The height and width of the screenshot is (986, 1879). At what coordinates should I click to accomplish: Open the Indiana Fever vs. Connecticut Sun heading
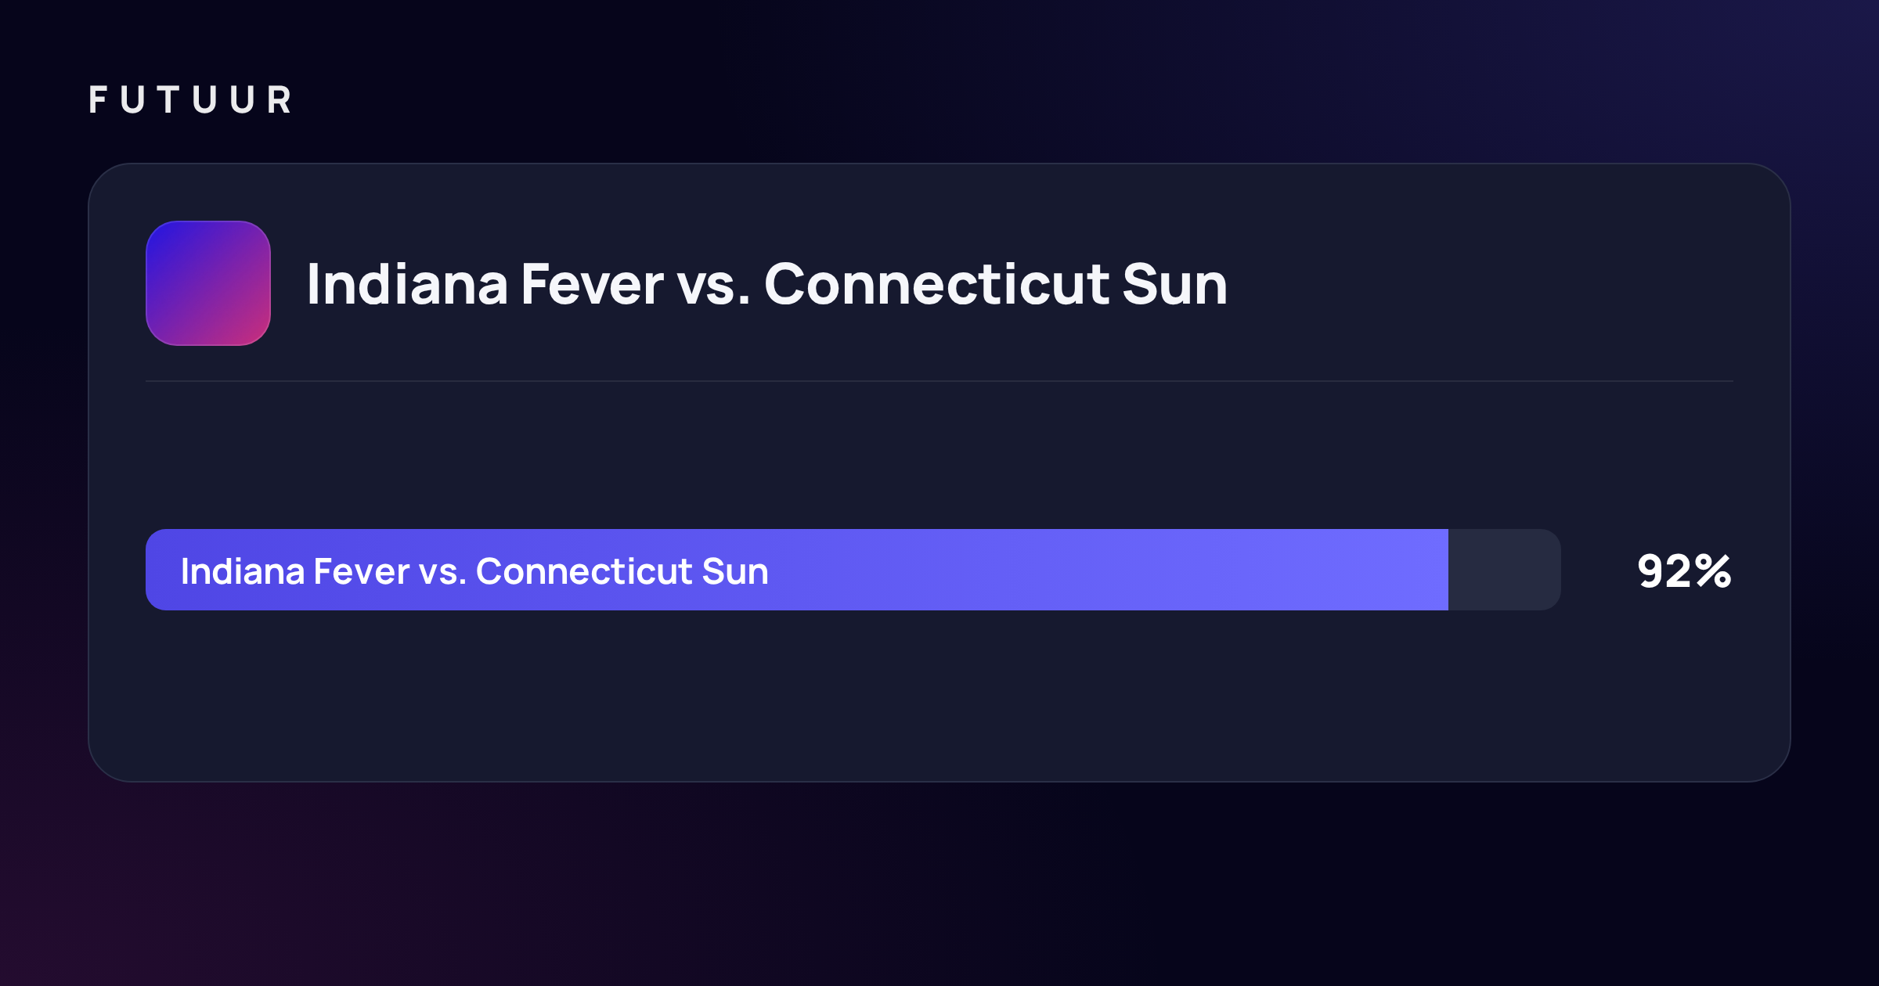coord(767,284)
